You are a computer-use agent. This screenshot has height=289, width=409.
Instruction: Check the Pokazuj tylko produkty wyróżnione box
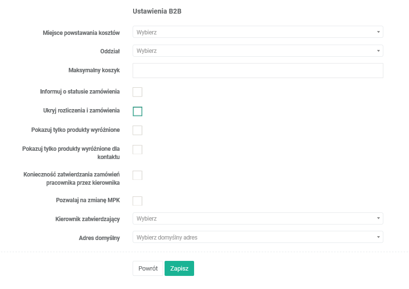(137, 130)
